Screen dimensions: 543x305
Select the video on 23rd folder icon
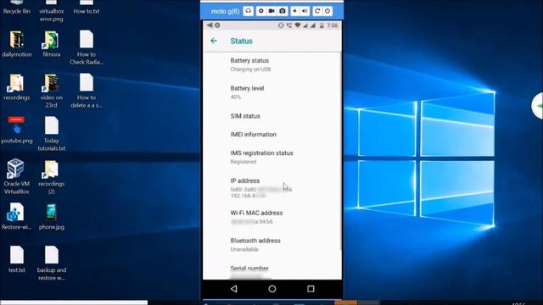tap(51, 91)
